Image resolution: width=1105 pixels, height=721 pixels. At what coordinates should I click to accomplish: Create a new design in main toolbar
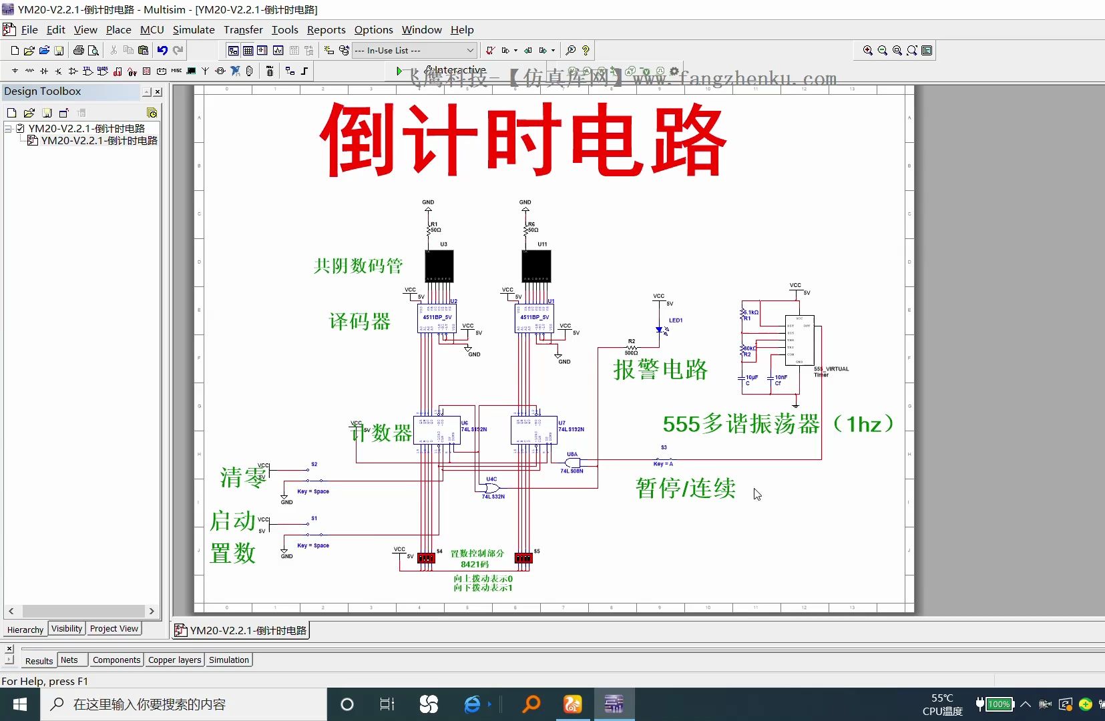[15, 51]
